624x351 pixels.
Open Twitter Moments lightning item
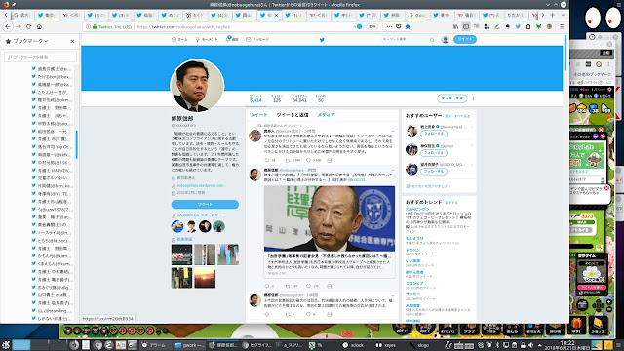point(207,39)
